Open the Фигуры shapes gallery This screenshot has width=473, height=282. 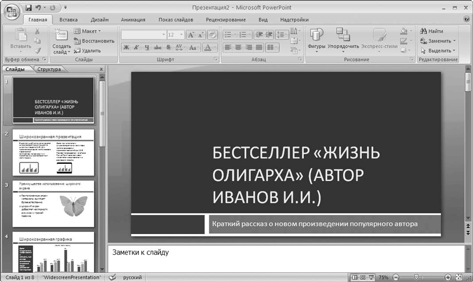(316, 38)
